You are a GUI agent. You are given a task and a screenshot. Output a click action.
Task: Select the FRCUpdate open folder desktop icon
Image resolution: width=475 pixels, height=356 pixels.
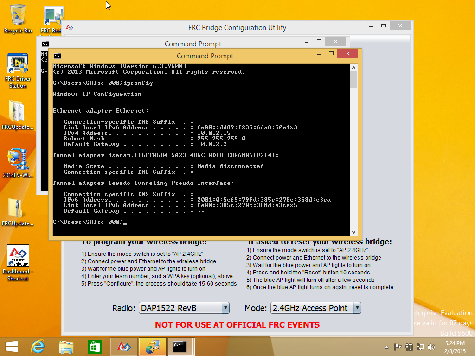18,115
